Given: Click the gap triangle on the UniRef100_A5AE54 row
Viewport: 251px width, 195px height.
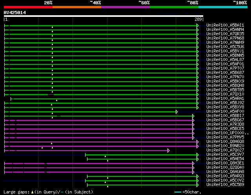Looking at the screenshot, I should [x=107, y=160].
